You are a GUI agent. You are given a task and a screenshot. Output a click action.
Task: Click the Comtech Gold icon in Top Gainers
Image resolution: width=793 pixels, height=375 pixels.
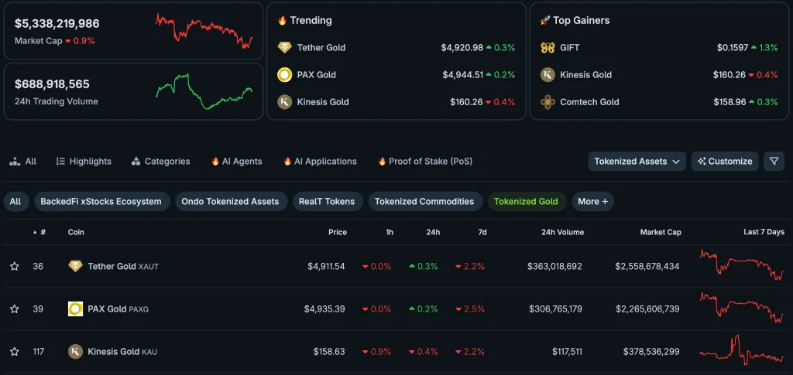click(x=548, y=102)
